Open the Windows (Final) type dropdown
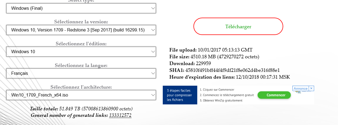Viewport: 338px width, 125px height. [81, 8]
